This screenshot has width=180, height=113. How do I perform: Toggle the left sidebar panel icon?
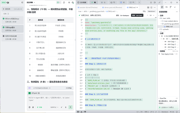[x=22, y=2]
